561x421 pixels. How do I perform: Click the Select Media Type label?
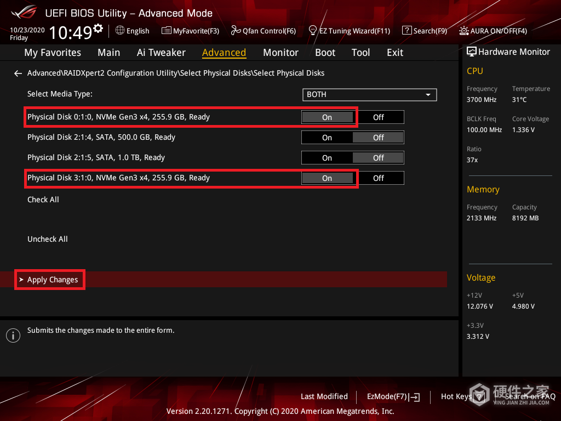coord(60,94)
